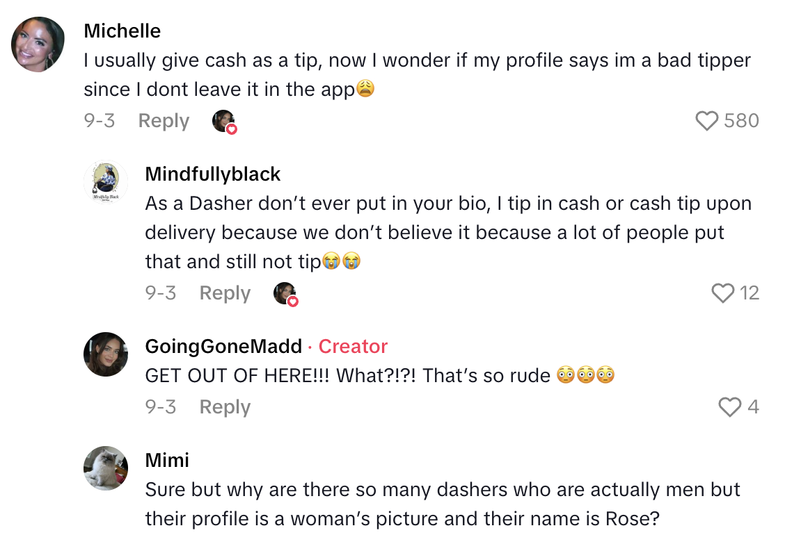Open GoingGoneMadd's profile avatar
Screen dimensions: 785x535
pyautogui.click(x=106, y=354)
